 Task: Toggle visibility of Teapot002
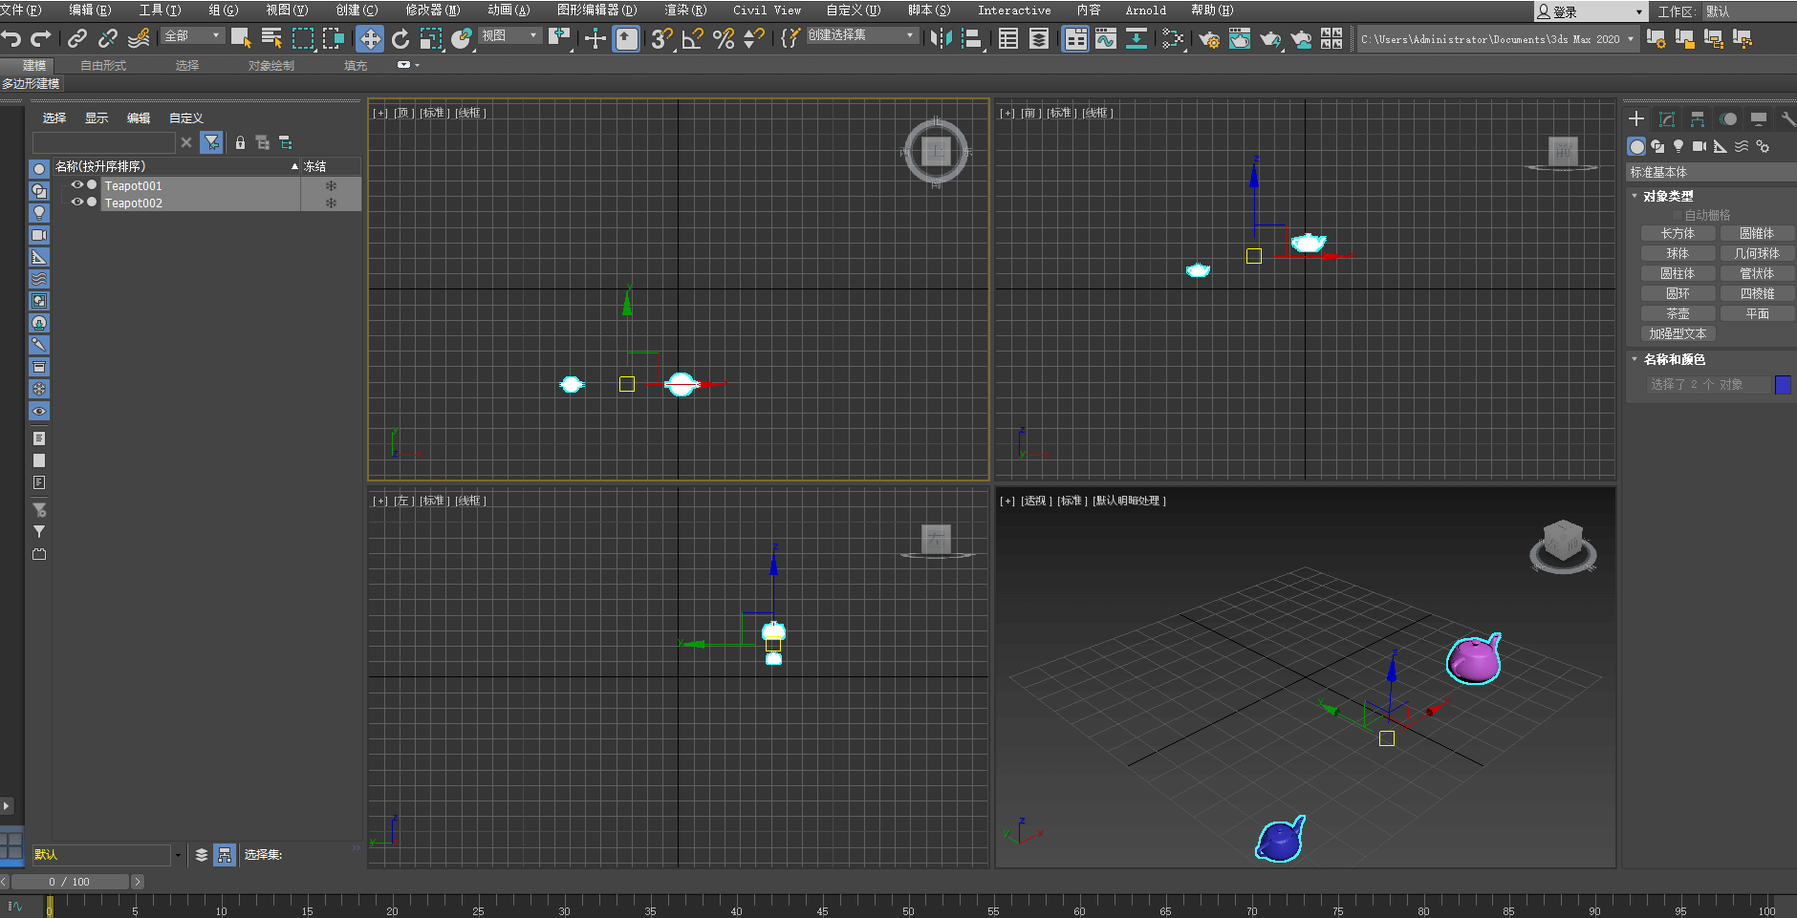click(76, 203)
